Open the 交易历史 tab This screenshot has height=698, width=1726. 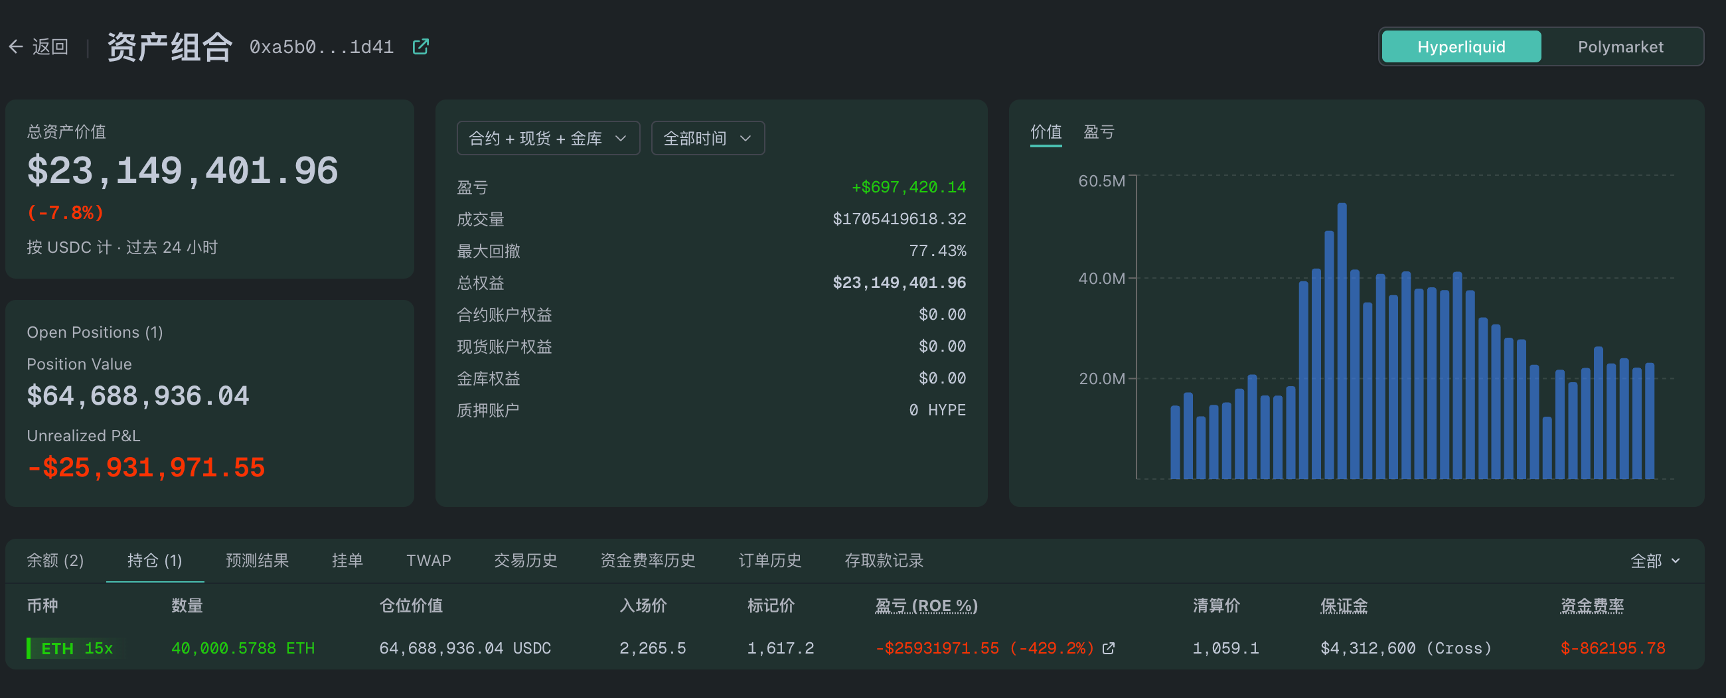(x=525, y=560)
